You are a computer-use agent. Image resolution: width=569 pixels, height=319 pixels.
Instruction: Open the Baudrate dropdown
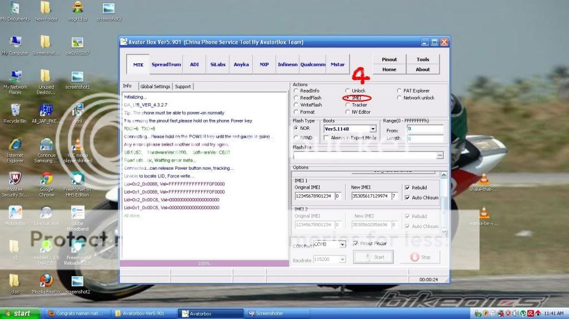tap(342, 260)
